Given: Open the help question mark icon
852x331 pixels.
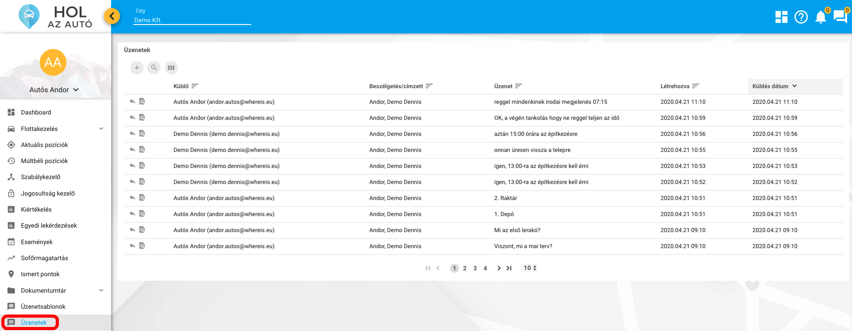Looking at the screenshot, I should [x=801, y=17].
